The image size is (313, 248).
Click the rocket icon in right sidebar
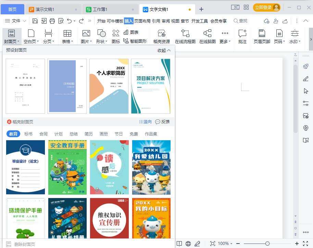[305, 66]
